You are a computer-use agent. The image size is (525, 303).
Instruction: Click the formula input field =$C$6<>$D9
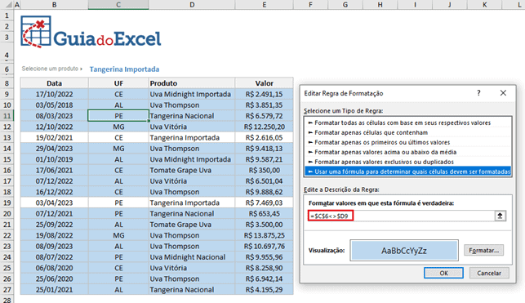(401, 216)
